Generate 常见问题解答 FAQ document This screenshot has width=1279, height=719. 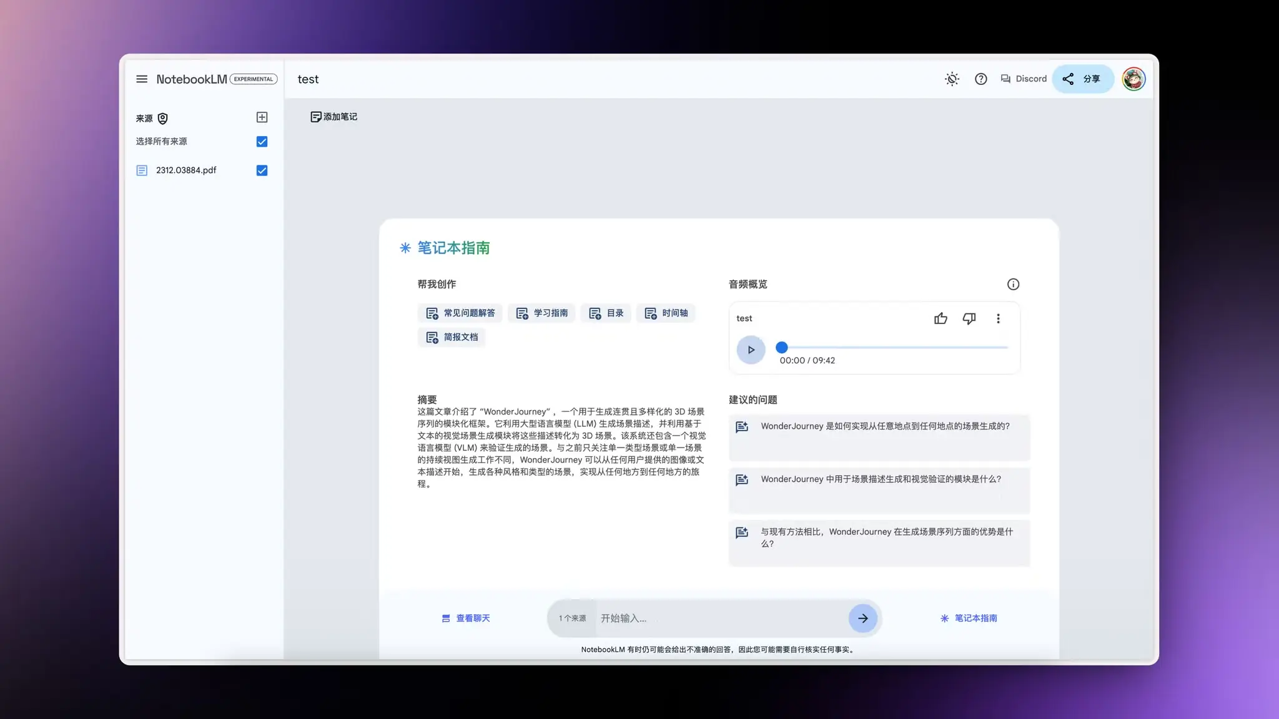click(x=461, y=313)
